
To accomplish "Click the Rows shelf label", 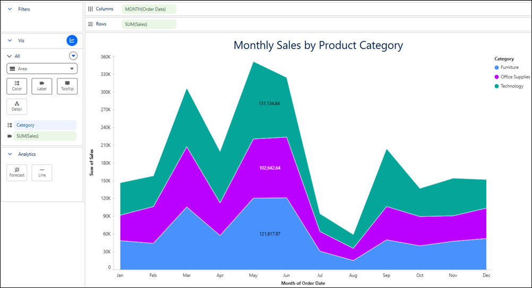I will click(x=101, y=24).
